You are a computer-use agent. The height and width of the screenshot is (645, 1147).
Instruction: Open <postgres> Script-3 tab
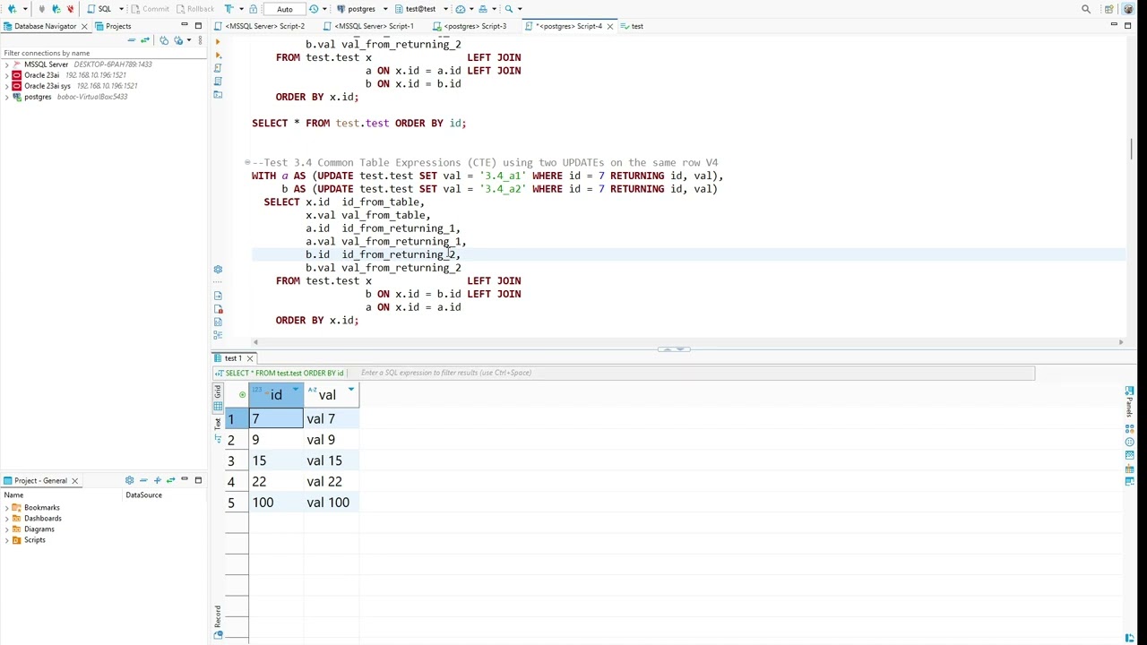point(473,26)
